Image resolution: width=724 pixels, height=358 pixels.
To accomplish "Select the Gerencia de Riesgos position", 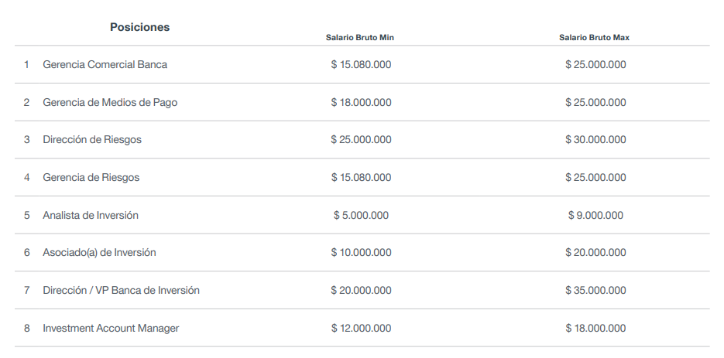I will (x=91, y=178).
